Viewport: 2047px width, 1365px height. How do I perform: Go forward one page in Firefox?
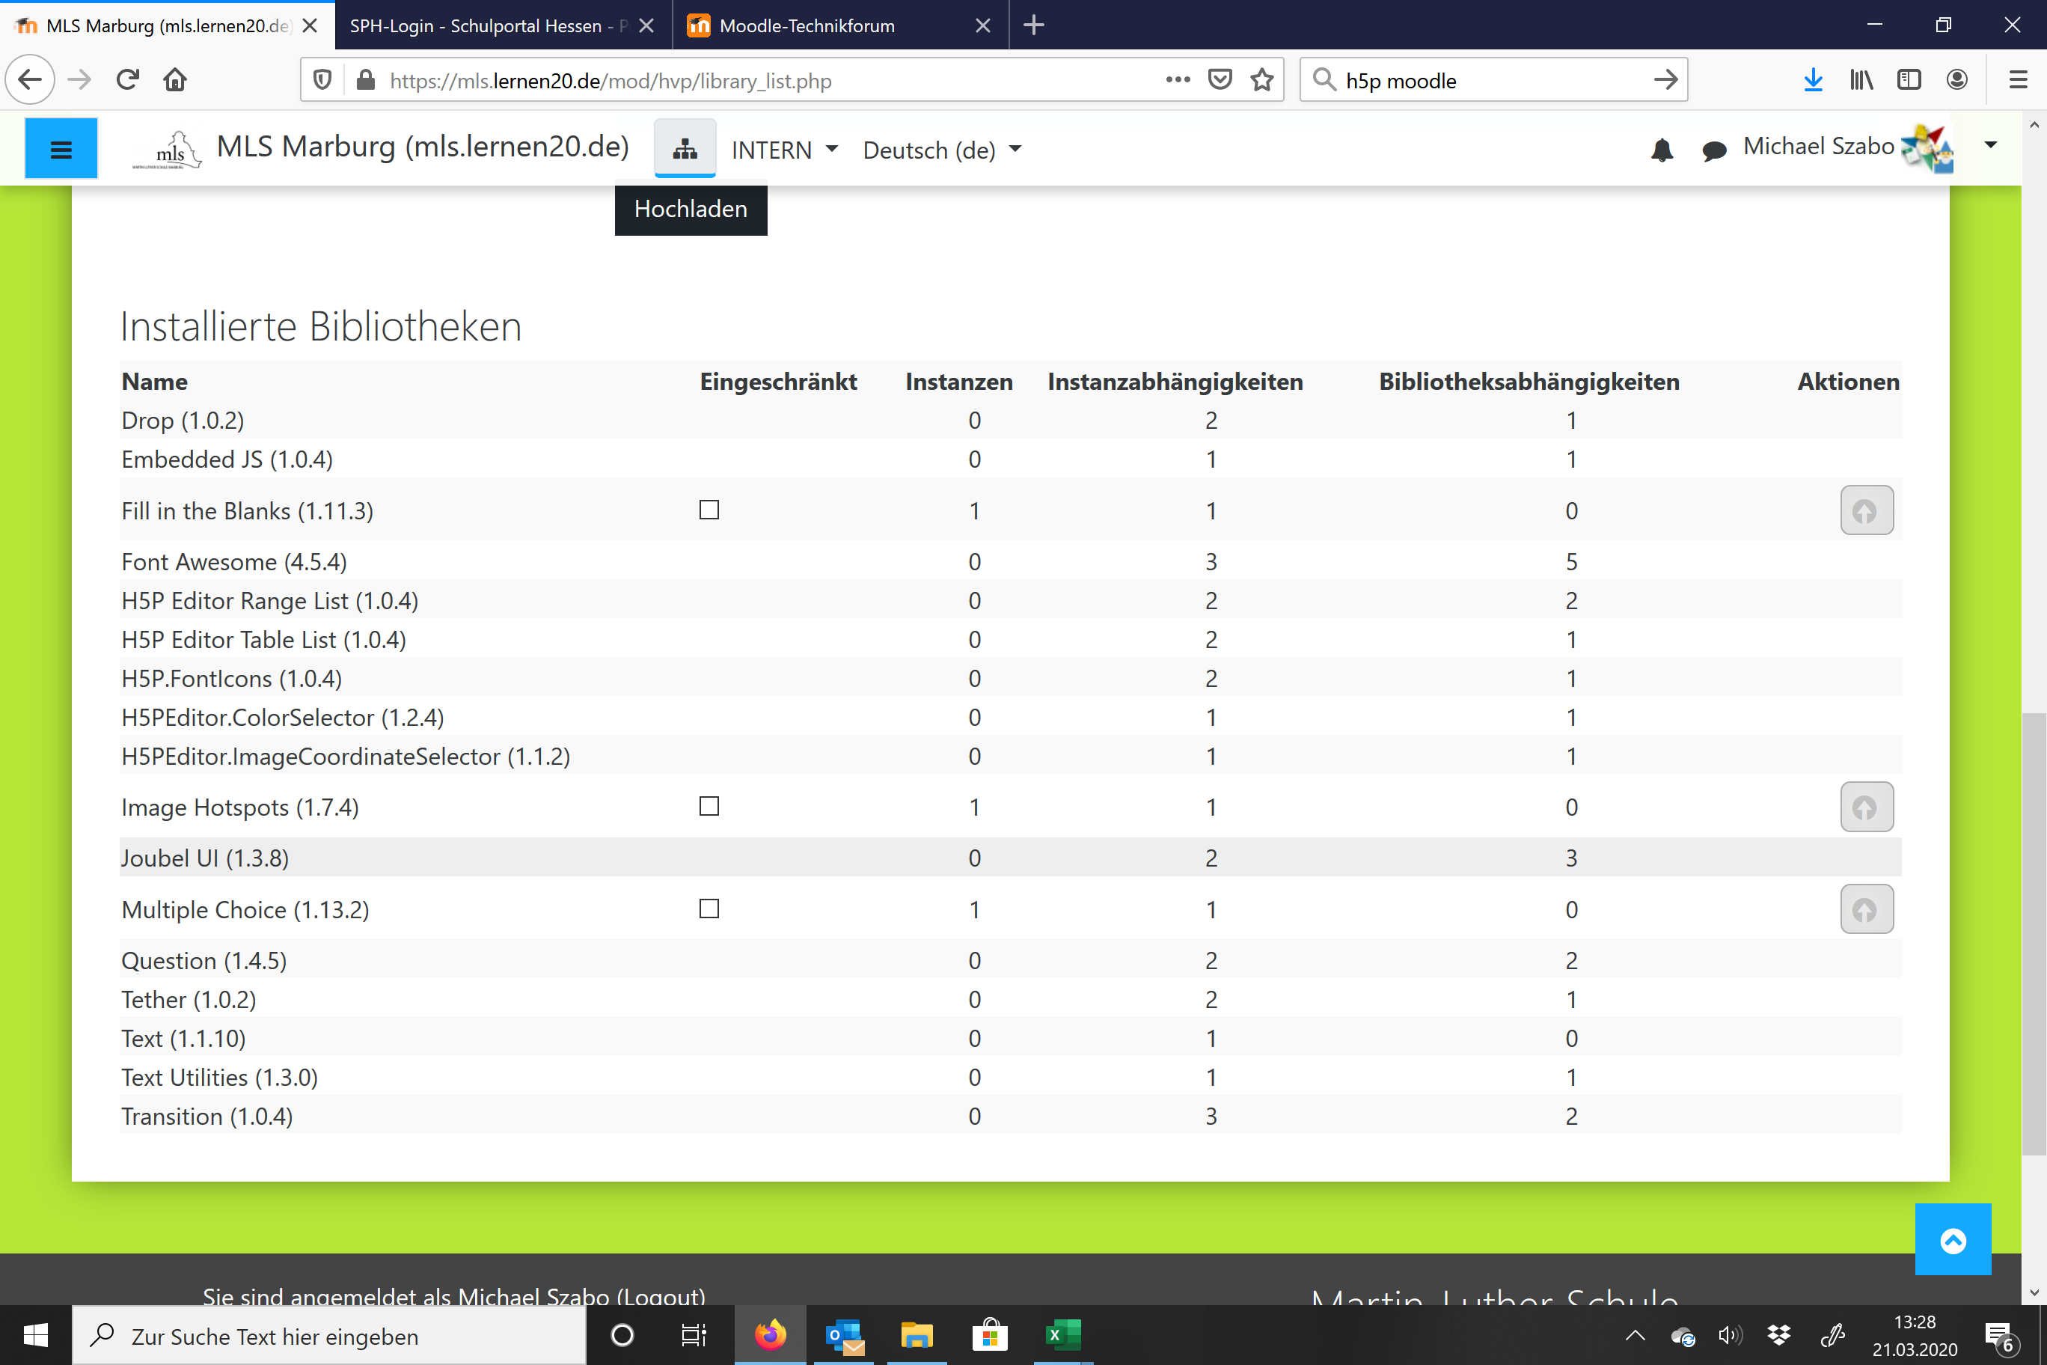tap(79, 80)
